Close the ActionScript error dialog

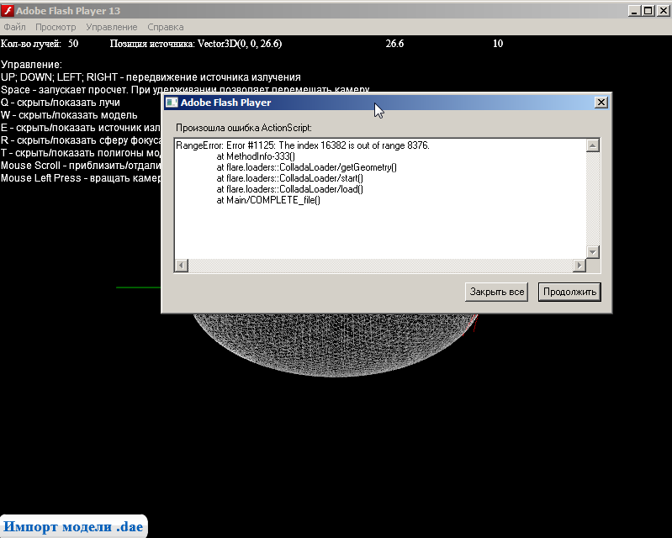[x=601, y=103]
